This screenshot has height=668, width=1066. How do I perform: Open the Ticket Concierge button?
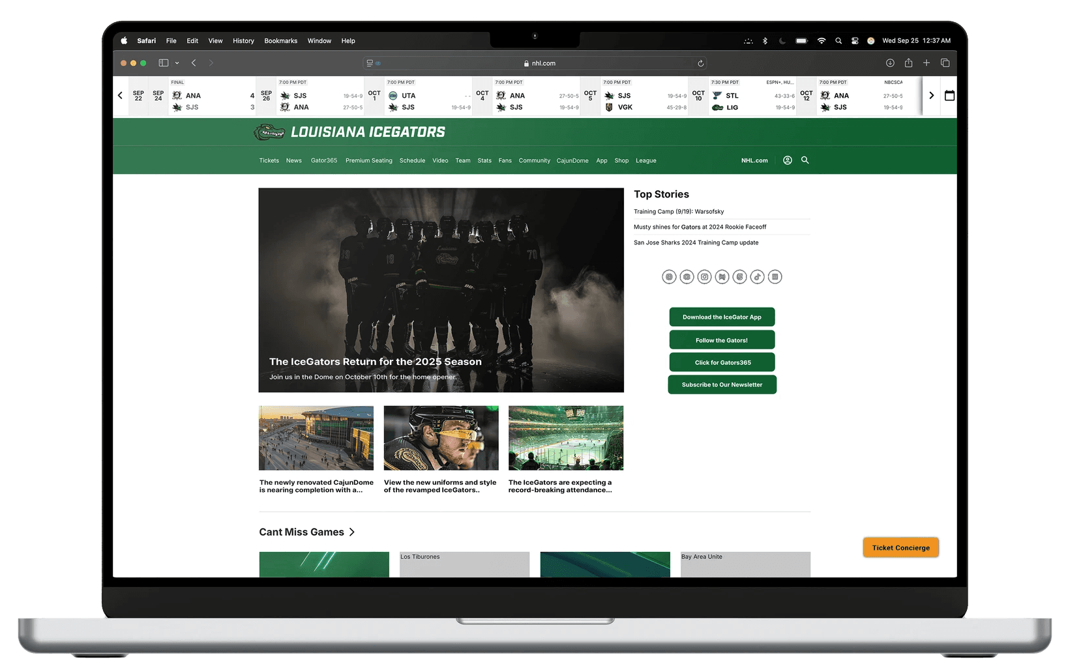(x=901, y=547)
